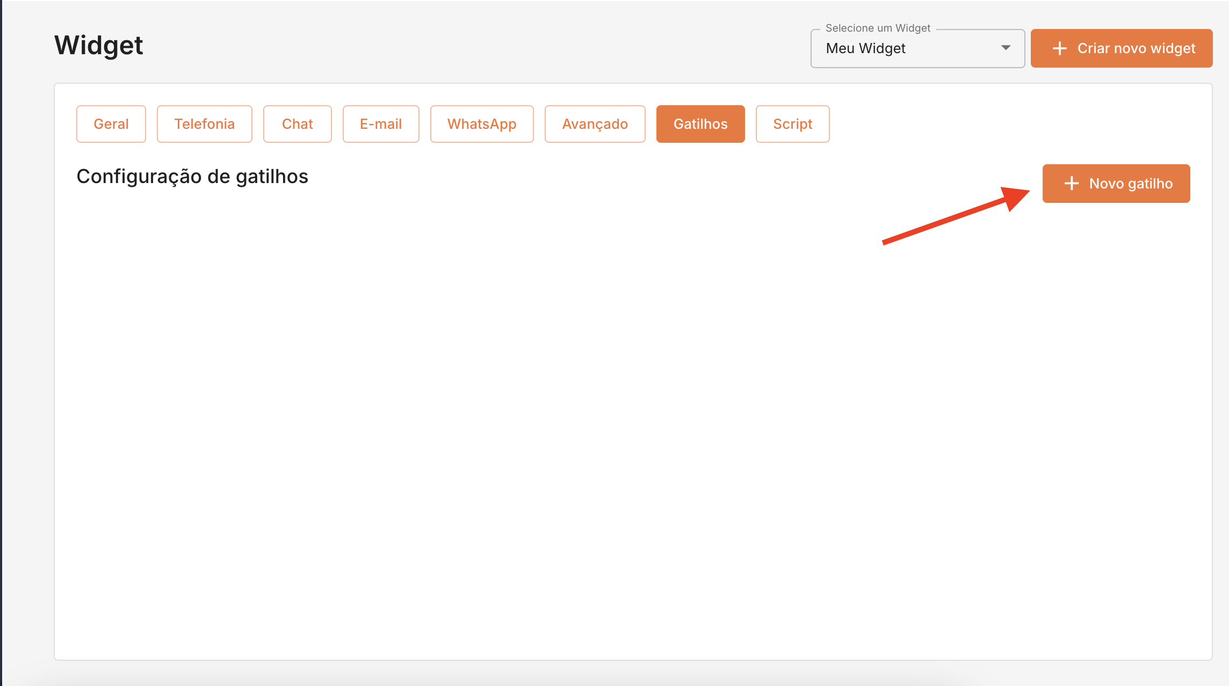
Task: Select the active Gatilhos tab
Action: coord(700,124)
